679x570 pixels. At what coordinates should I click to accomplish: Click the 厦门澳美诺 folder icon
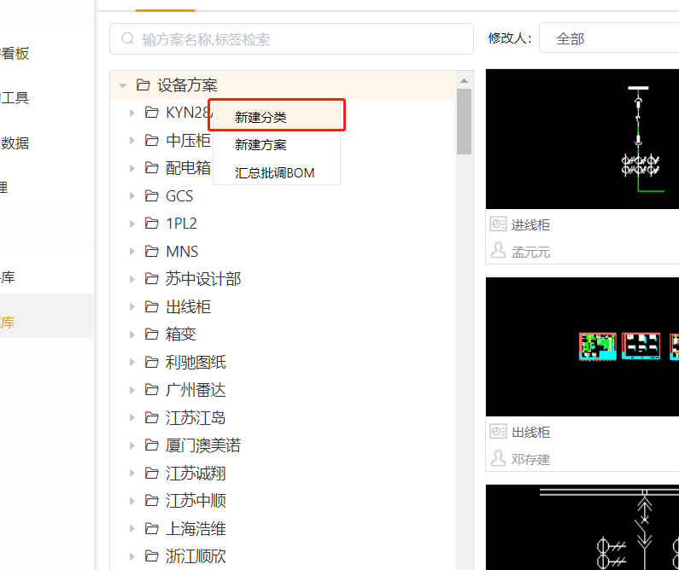pyautogui.click(x=151, y=445)
